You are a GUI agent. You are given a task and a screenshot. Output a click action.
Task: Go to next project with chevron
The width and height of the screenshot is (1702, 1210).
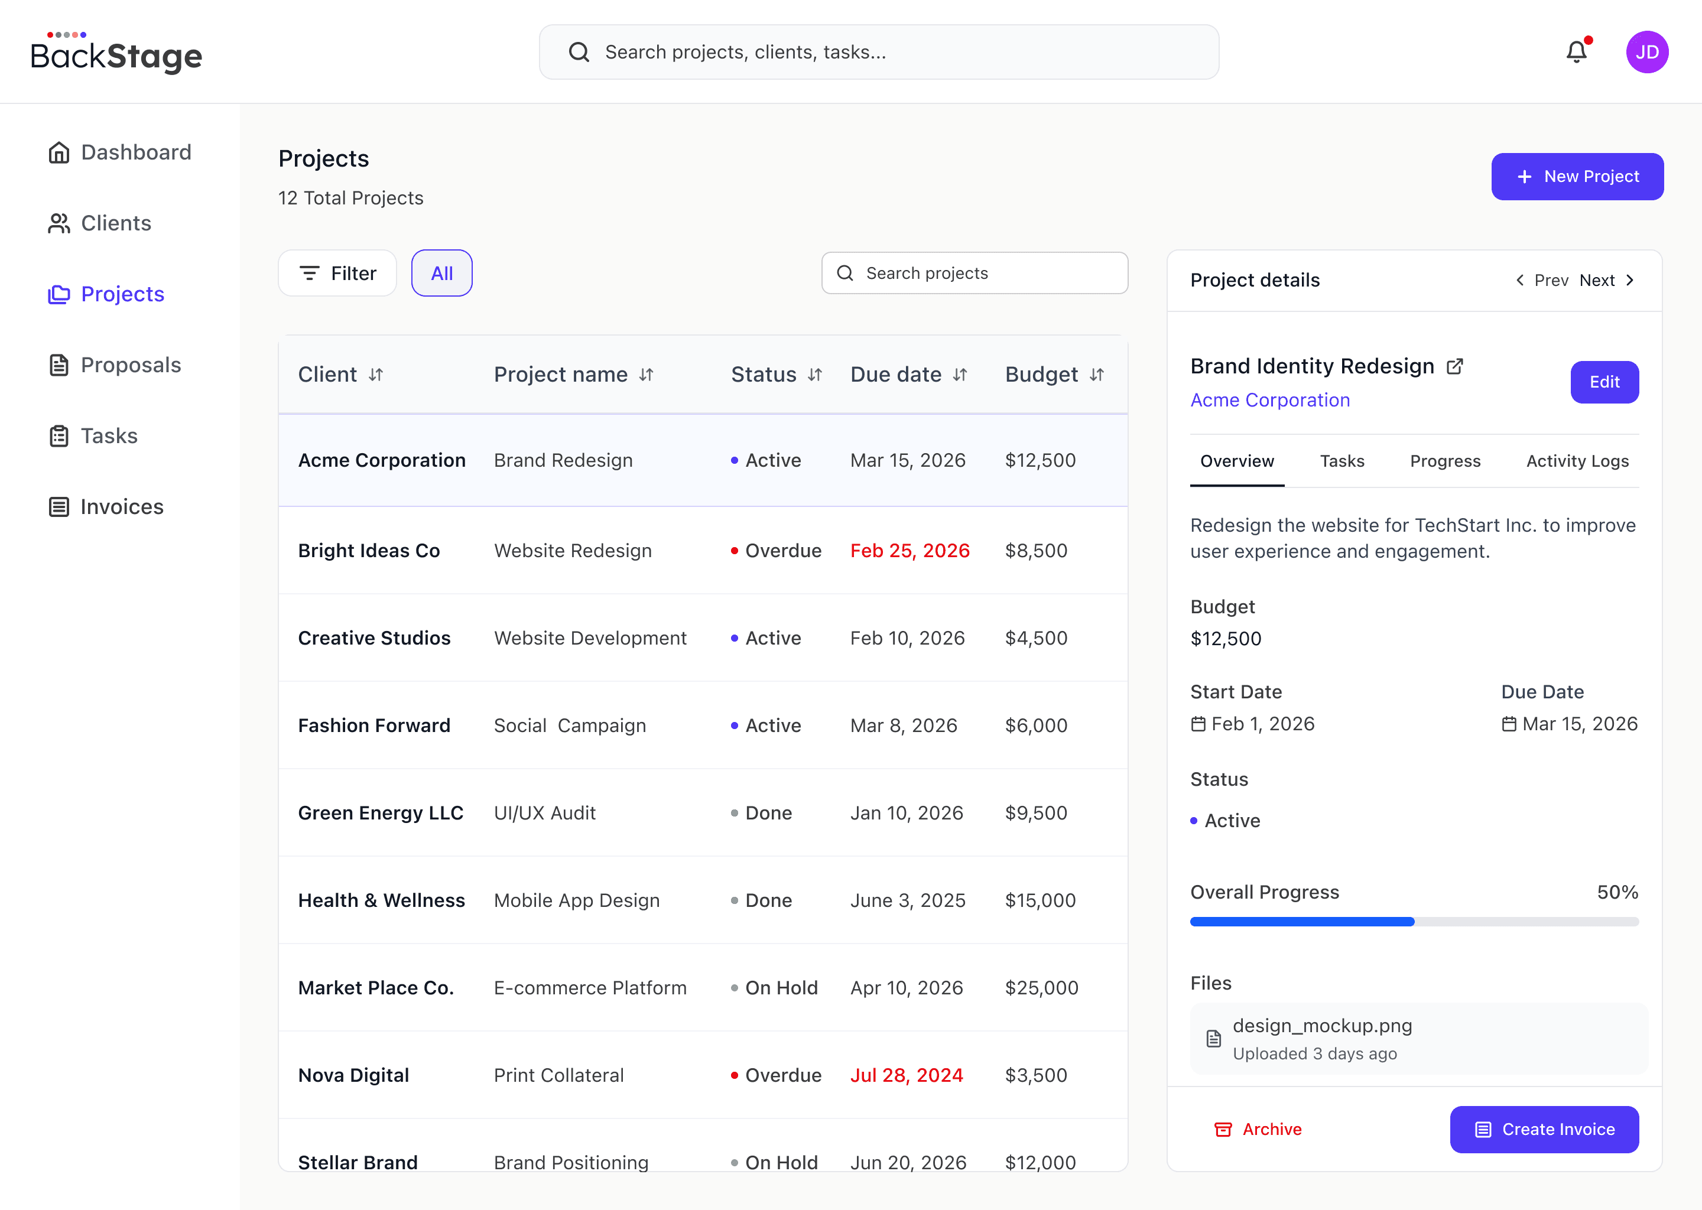pyautogui.click(x=1630, y=280)
